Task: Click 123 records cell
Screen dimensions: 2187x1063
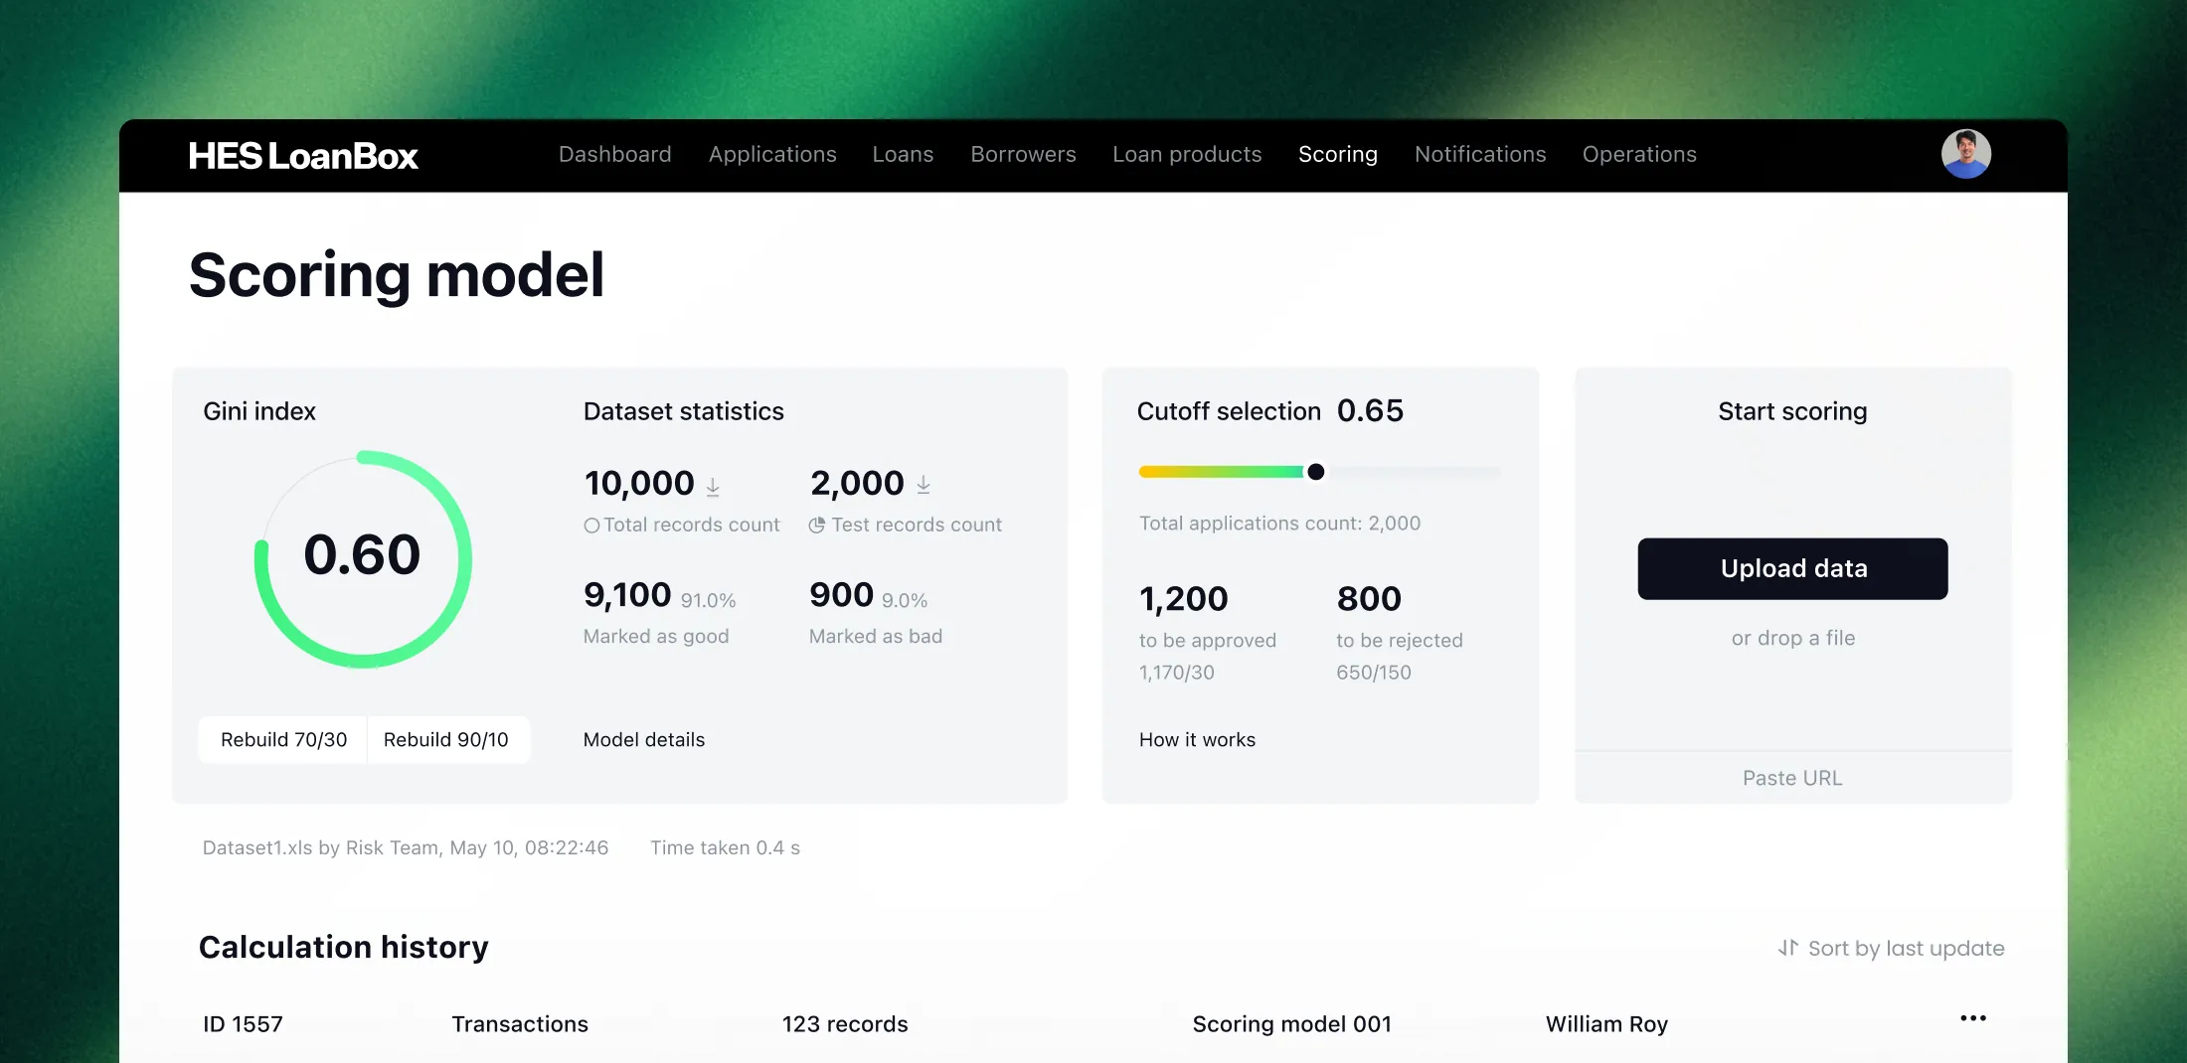Action: pyautogui.click(x=845, y=1024)
